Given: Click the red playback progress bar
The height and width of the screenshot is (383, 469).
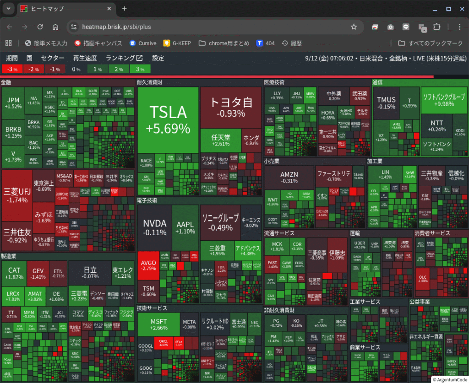Looking at the screenshot, I should [217, 77].
